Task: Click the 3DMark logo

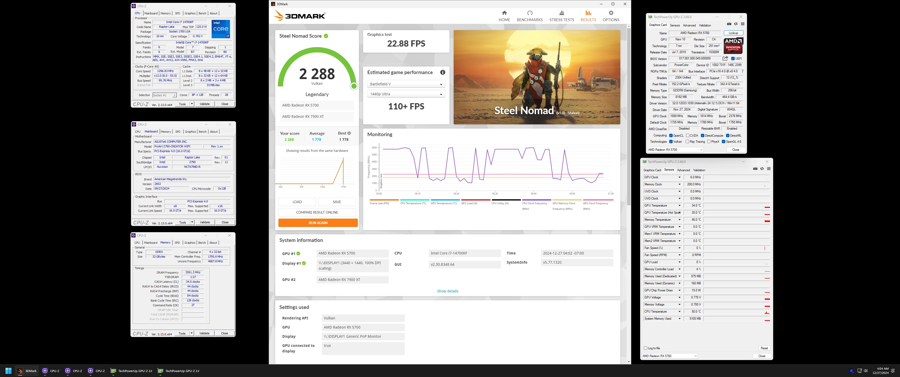Action: (300, 16)
